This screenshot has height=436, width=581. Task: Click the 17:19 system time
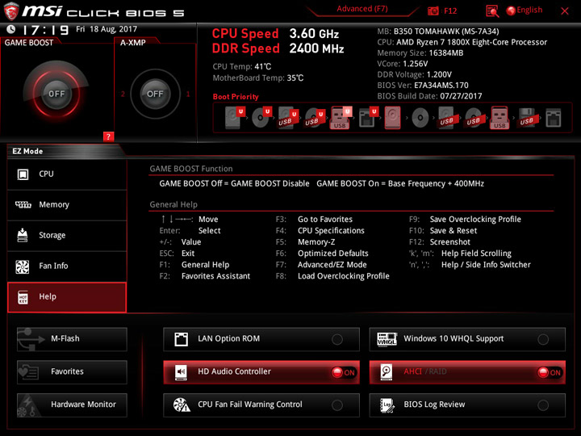pos(45,29)
